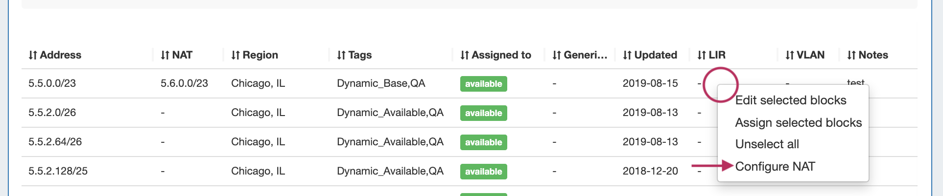Click available status on 5.5.2.0/26 row
Image resolution: width=943 pixels, height=196 pixels.
483,113
